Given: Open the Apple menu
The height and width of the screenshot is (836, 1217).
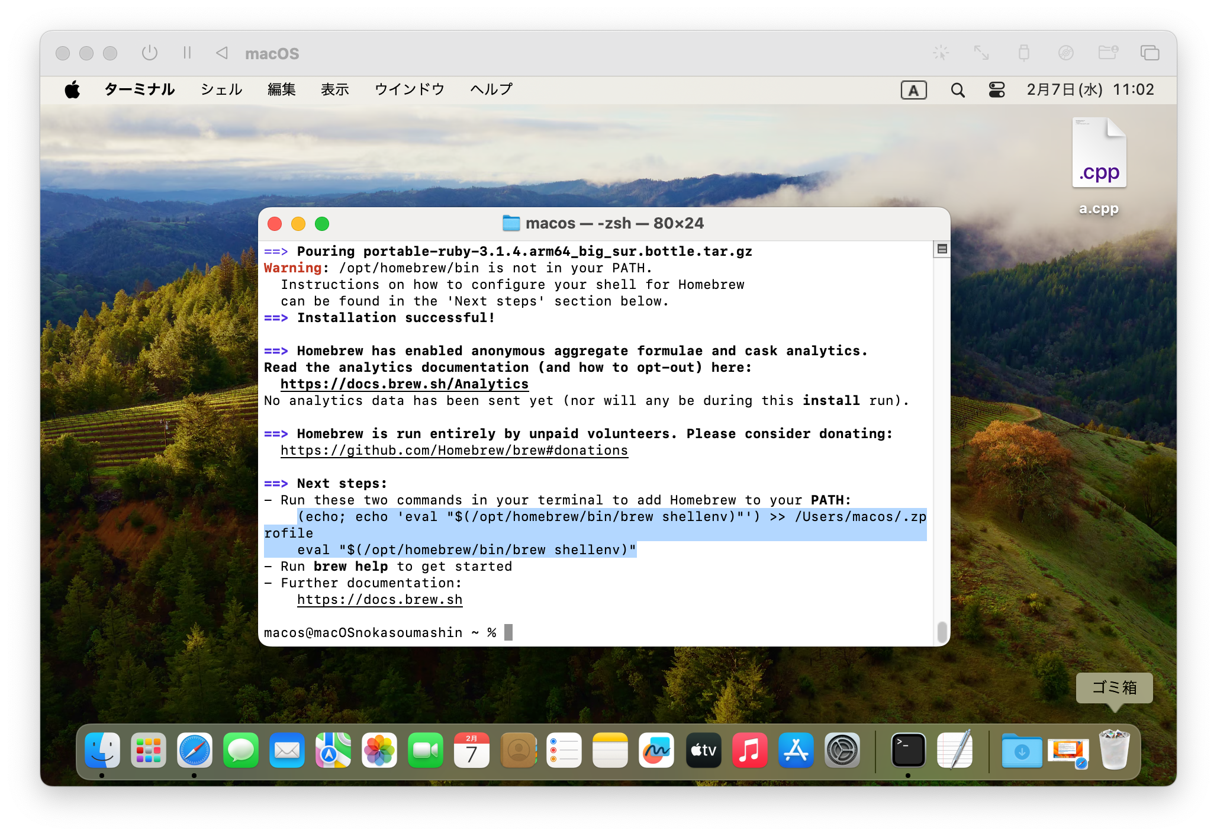Looking at the screenshot, I should pyautogui.click(x=72, y=90).
